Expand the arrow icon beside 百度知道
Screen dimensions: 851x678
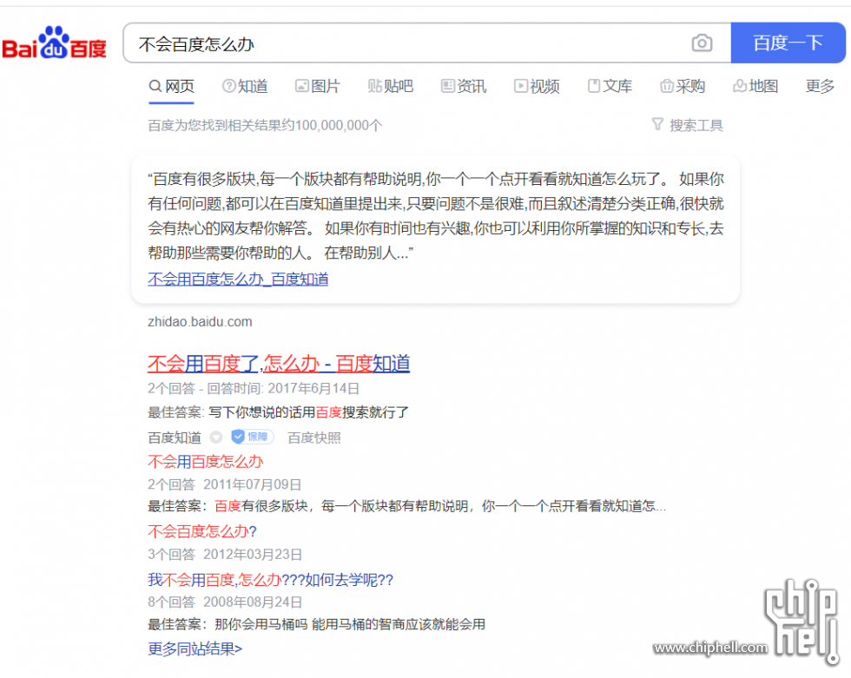(x=216, y=437)
